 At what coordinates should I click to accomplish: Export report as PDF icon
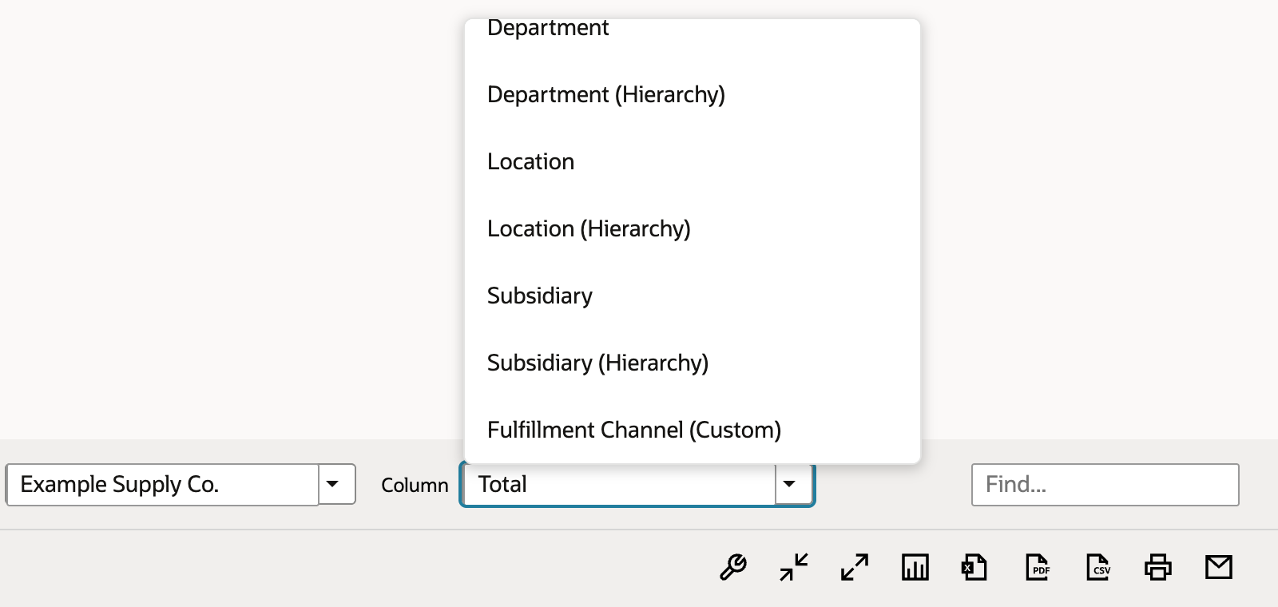pos(1037,567)
